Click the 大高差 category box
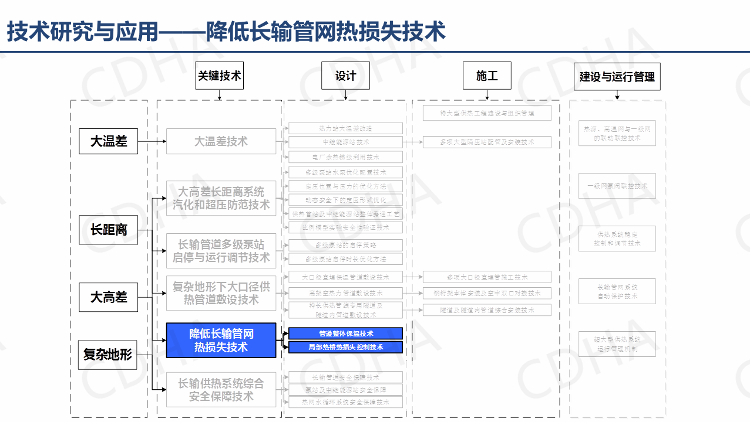This screenshot has height=422, width=750. pyautogui.click(x=109, y=297)
